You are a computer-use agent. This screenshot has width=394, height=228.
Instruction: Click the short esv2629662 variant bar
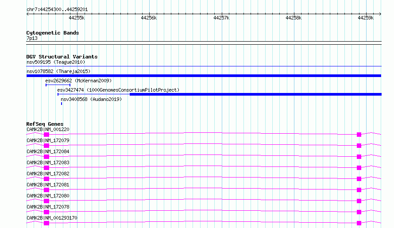click(58, 85)
